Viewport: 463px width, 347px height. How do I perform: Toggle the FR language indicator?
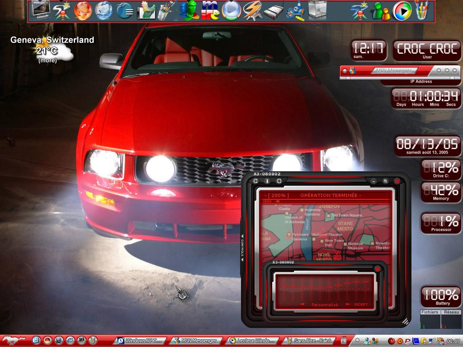click(344, 341)
